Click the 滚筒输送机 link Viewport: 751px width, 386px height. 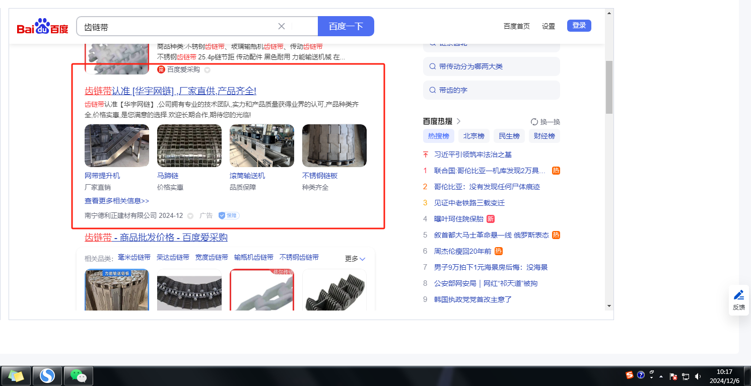pos(247,176)
